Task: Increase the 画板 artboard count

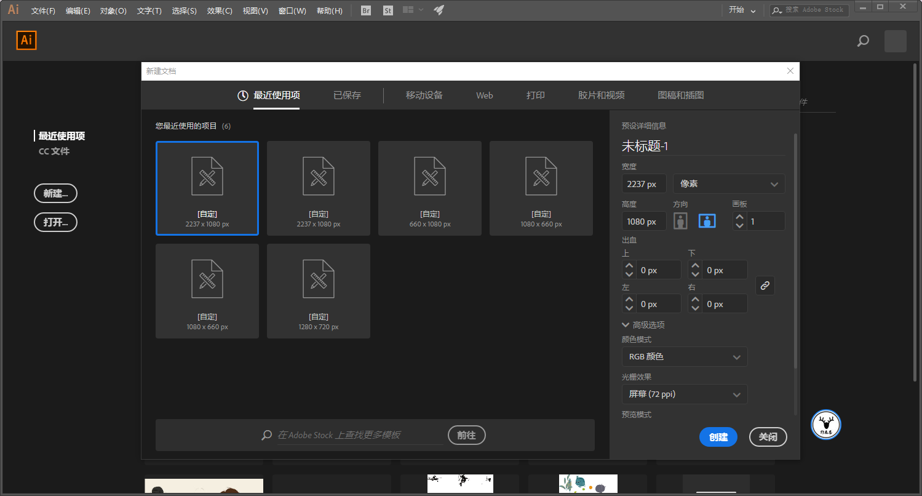Action: pyautogui.click(x=739, y=217)
